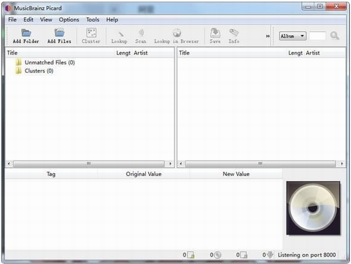This screenshot has width=351, height=264.
Task: Select the Cluster tool icon
Action: tap(91, 33)
